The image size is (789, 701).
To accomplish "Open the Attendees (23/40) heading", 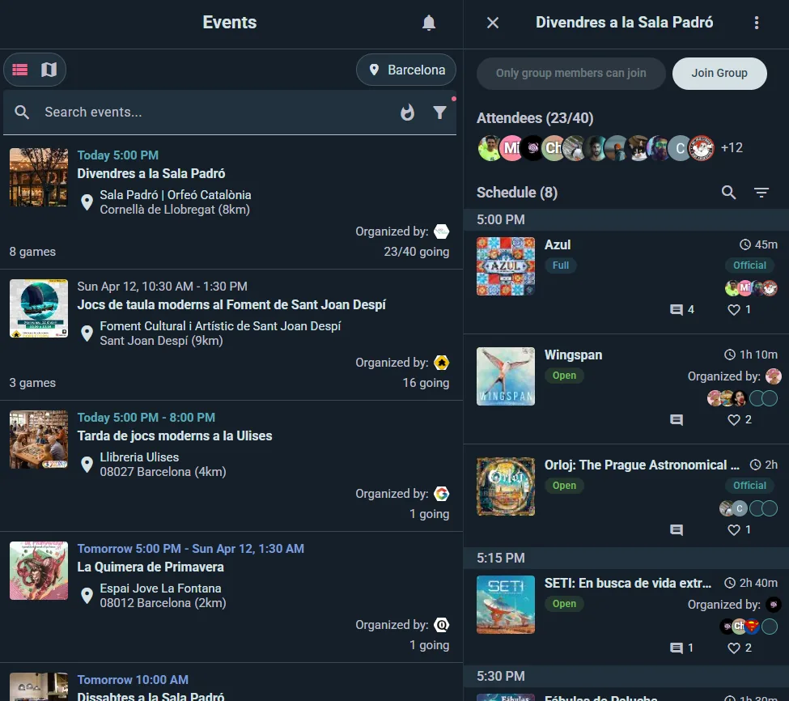I will (535, 118).
